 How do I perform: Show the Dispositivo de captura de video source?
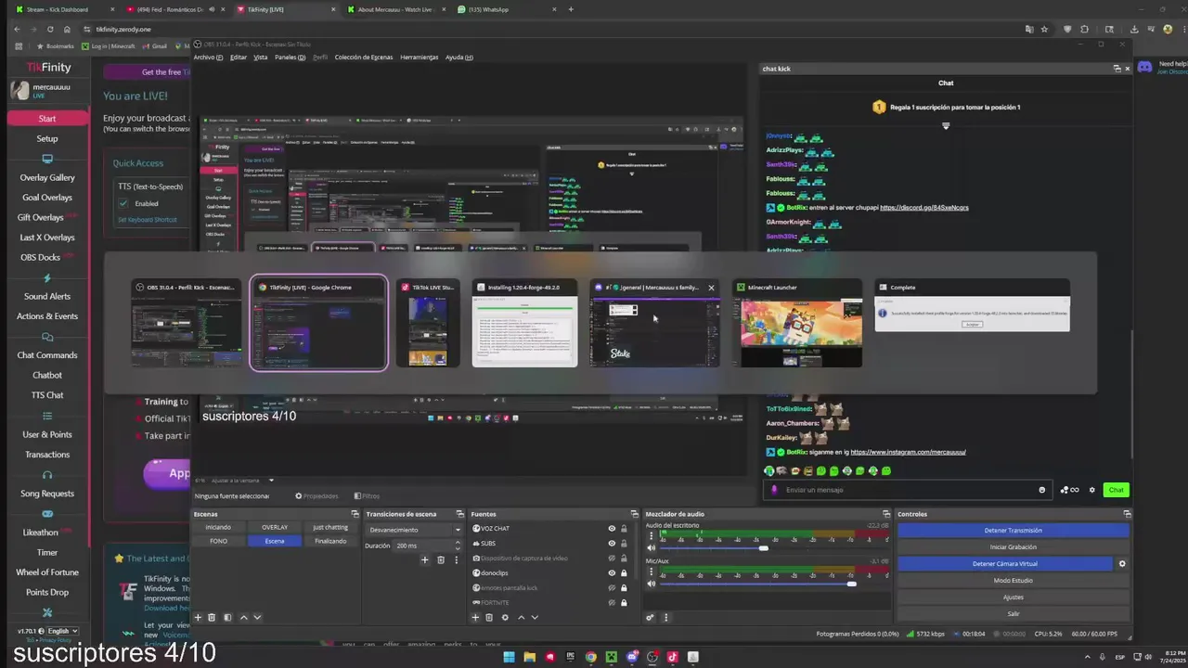[612, 559]
